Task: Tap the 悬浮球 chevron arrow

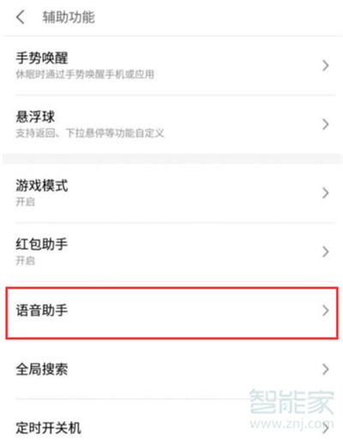Action: (326, 124)
